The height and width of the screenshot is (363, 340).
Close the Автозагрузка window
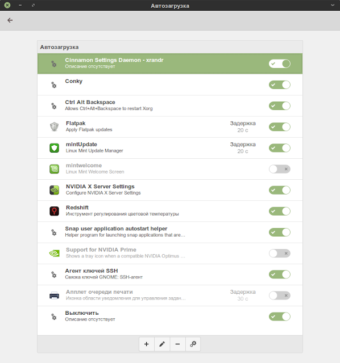click(7, 5)
